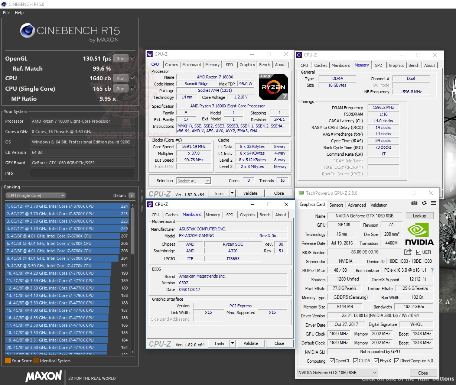
Task: Open the GPU-Z hamburger menu
Action: (433, 203)
